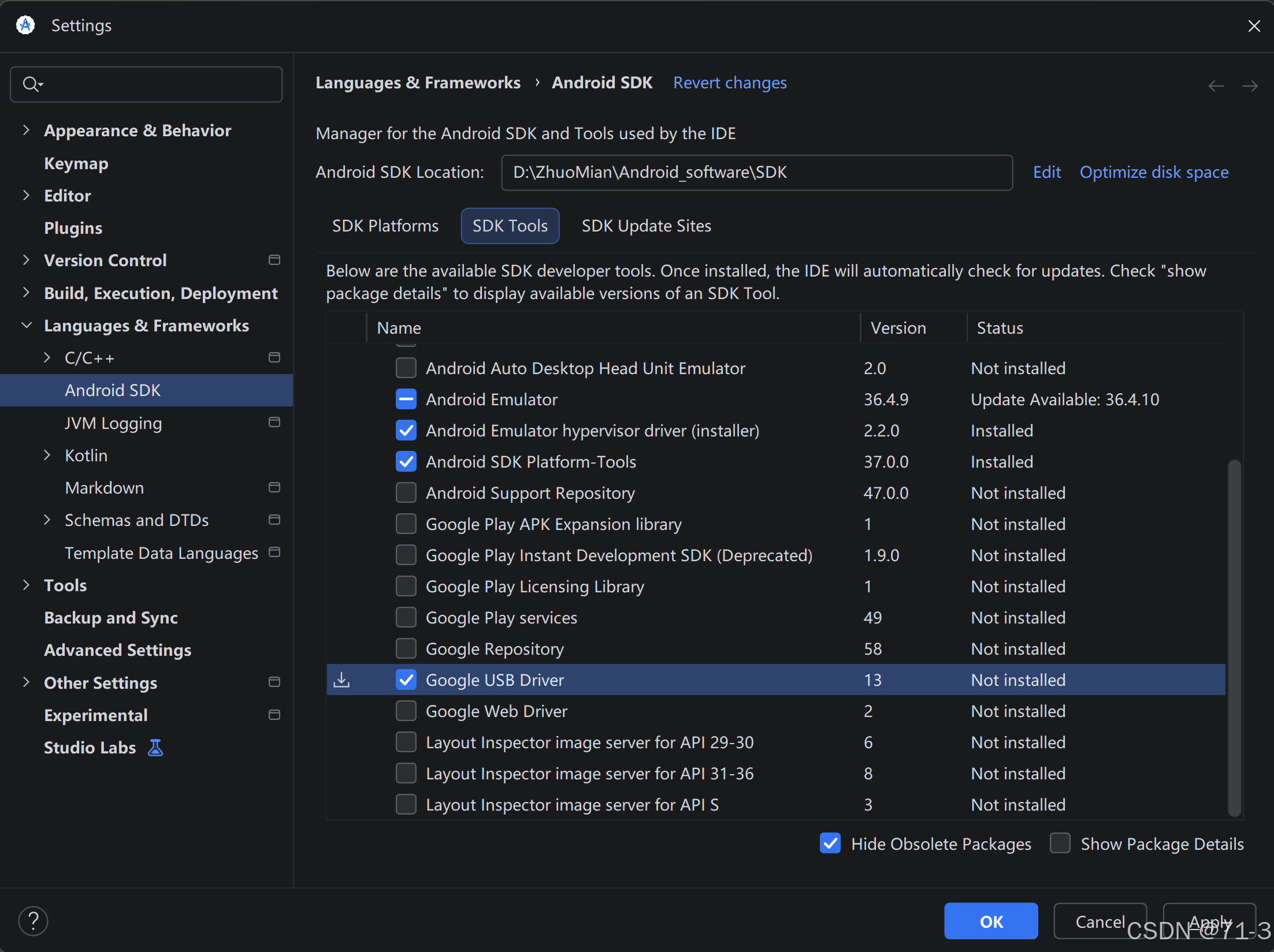1274x952 pixels.
Task: Click the Studio Labs flask icon
Action: pos(155,748)
